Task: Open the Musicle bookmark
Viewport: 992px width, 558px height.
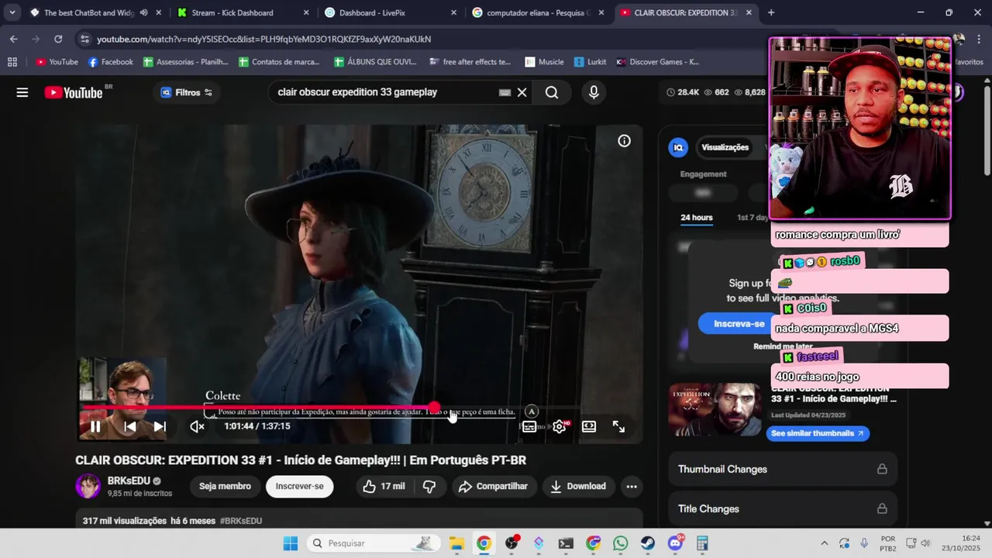Action: (544, 62)
